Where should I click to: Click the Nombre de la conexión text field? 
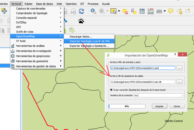pyautogui.click(x=158, y=95)
